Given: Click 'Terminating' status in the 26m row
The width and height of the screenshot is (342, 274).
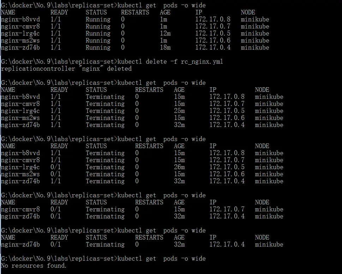Looking at the screenshot, I should [105, 167].
